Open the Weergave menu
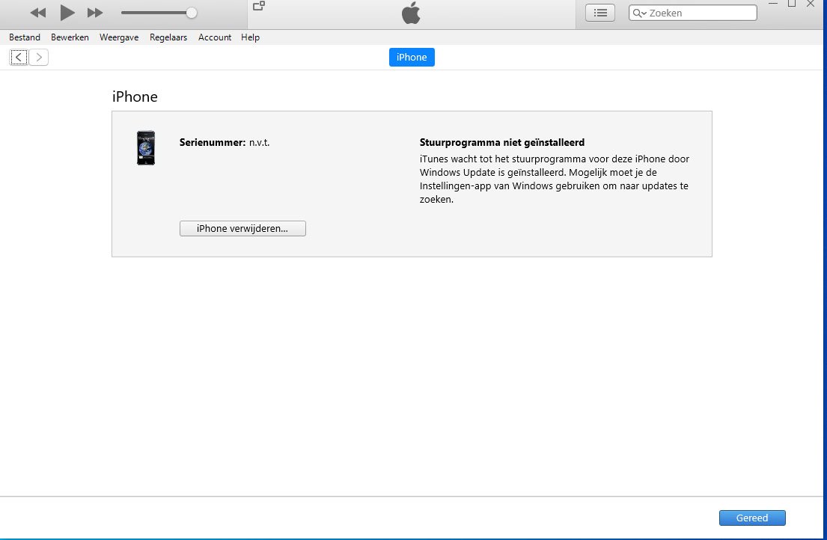Viewport: 827px width, 540px height. click(x=119, y=37)
